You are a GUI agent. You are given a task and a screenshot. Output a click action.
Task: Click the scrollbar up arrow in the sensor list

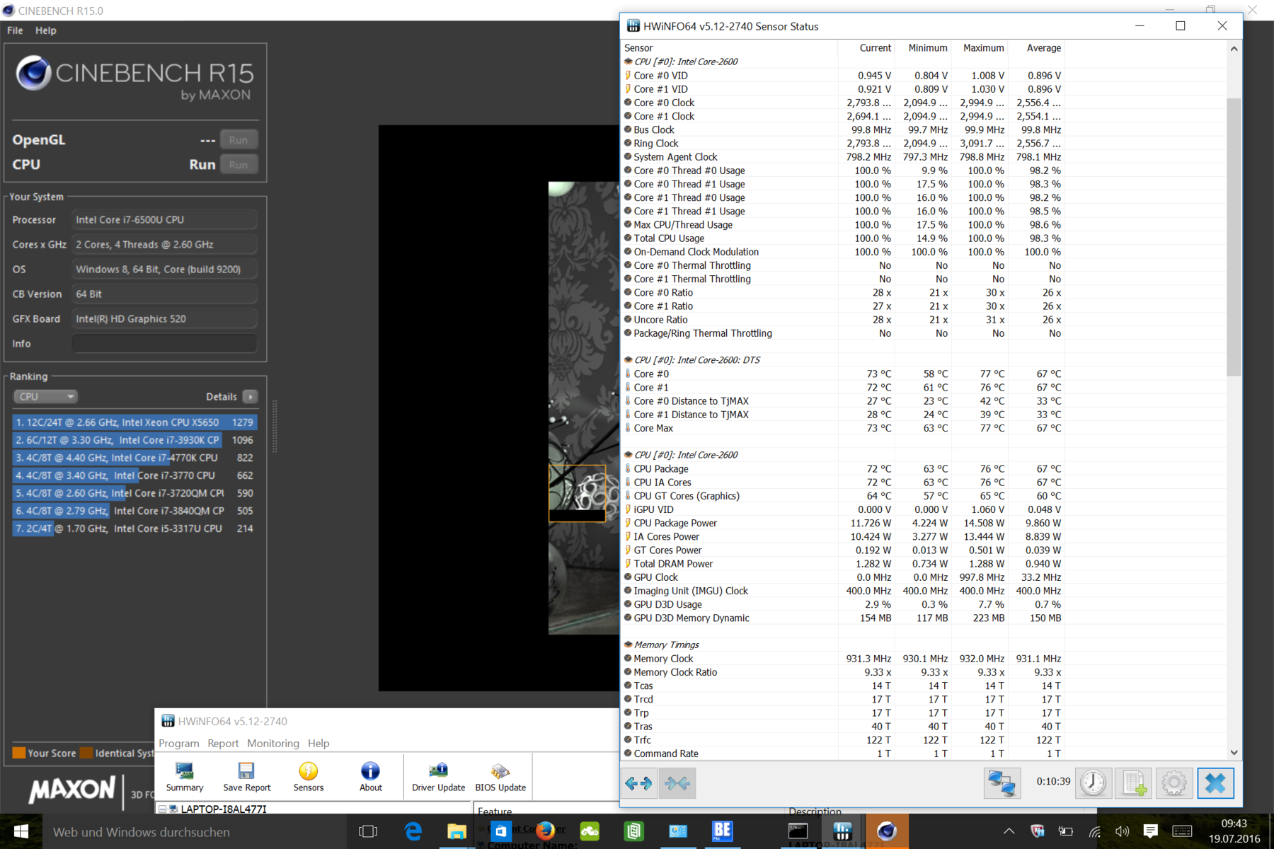[x=1234, y=49]
